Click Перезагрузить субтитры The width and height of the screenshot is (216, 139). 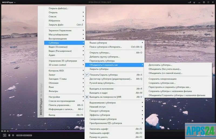point(115,61)
